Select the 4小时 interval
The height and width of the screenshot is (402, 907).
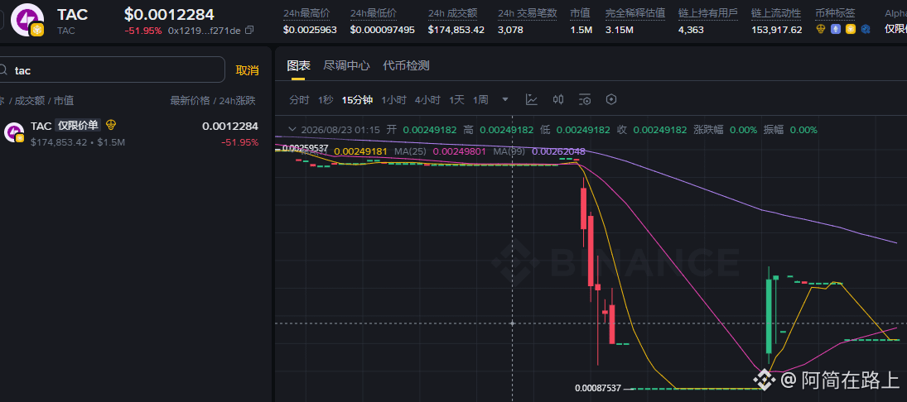(x=427, y=100)
